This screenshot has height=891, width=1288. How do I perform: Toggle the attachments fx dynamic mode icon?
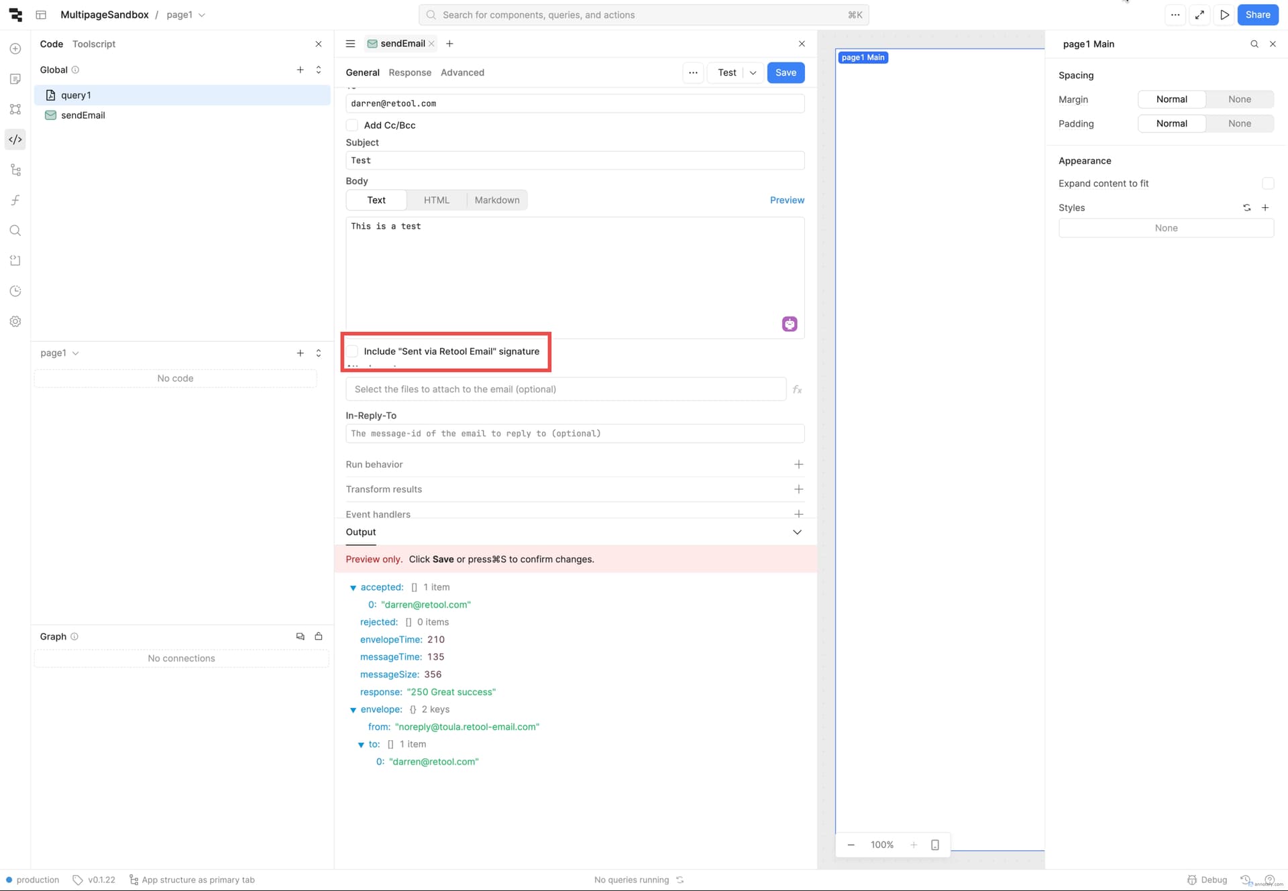coord(797,390)
